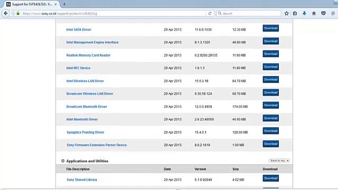
Task: Open Intel SATA Driver link
Action: 79,30
